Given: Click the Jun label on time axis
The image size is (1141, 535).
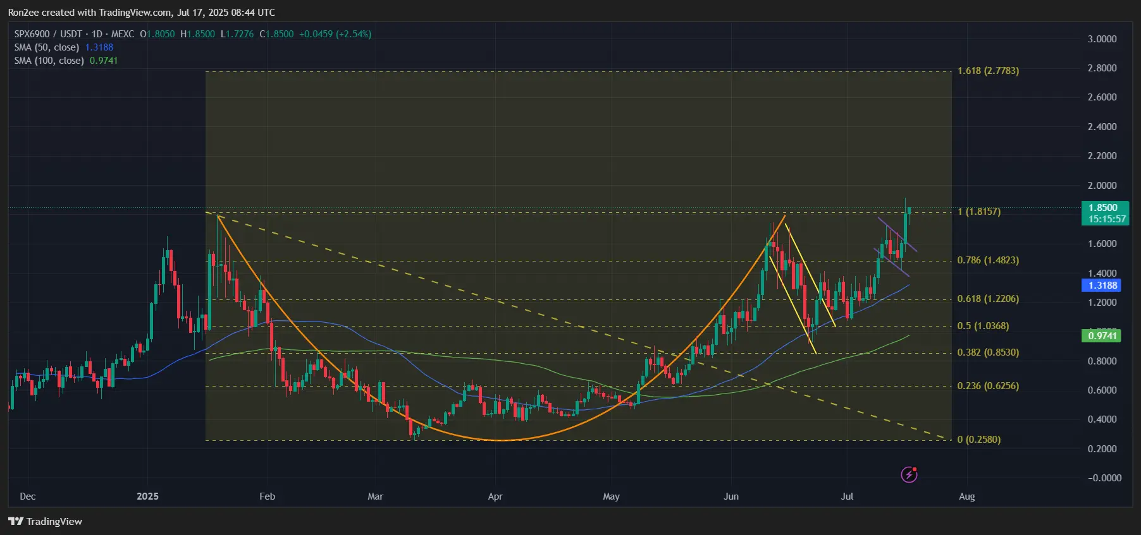Looking at the screenshot, I should pos(731,496).
